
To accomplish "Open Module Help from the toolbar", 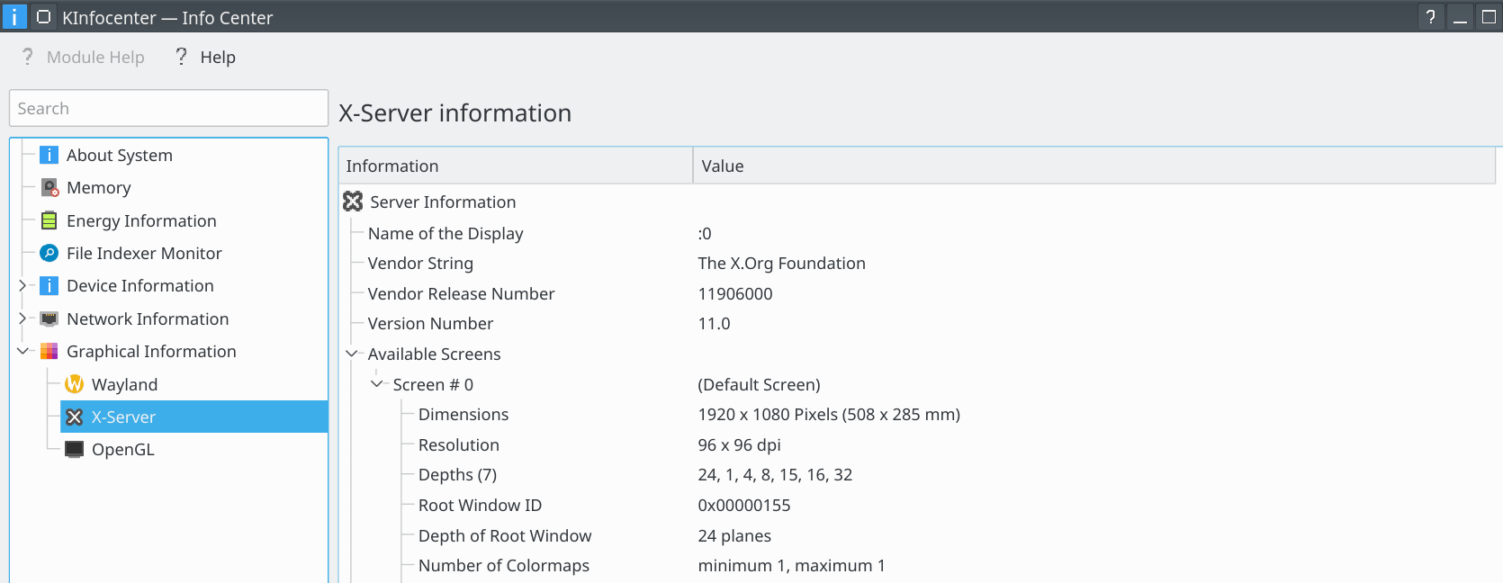I will click(x=83, y=57).
